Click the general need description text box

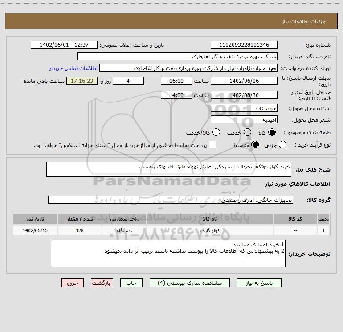(x=169, y=169)
